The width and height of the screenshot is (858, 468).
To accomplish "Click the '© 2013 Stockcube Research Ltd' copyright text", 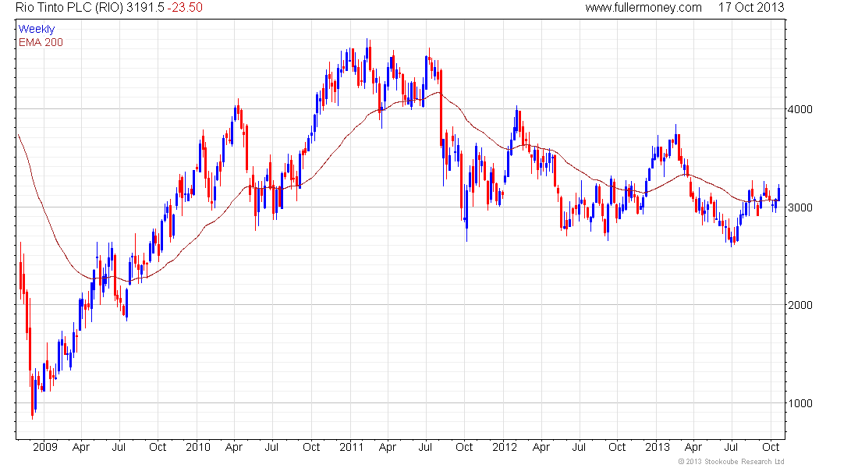I will click(x=731, y=462).
